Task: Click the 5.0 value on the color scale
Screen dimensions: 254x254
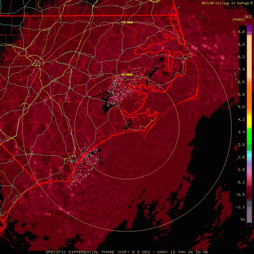Action: click(x=241, y=107)
